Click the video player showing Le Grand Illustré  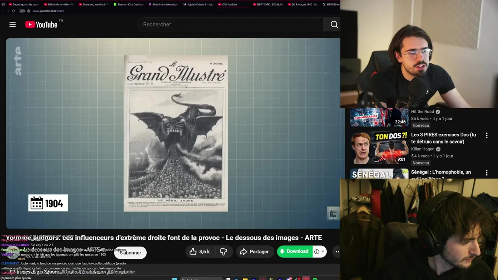(173, 133)
